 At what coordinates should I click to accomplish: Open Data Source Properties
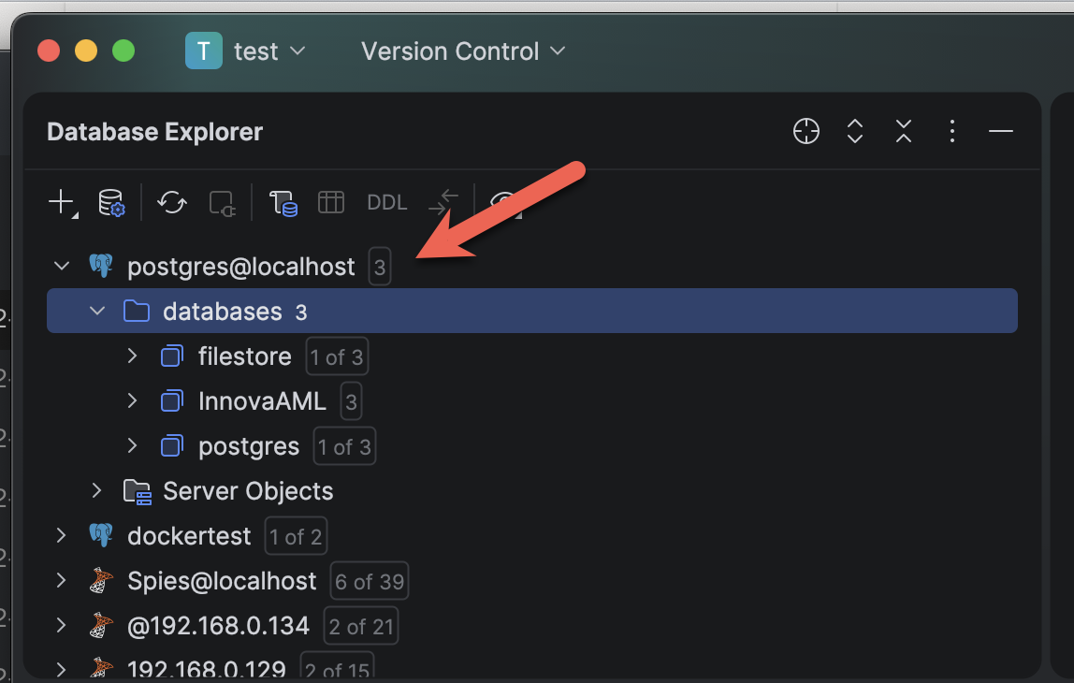111,202
